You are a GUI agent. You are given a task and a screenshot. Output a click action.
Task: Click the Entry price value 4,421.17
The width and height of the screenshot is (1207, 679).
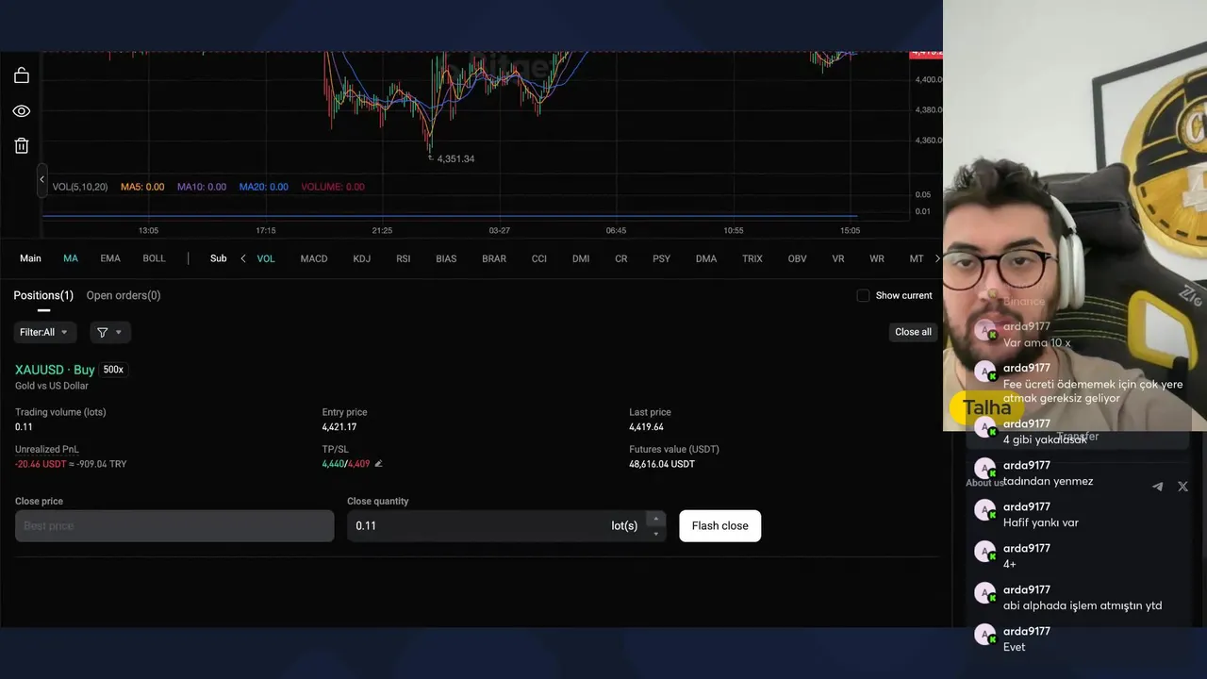339,427
